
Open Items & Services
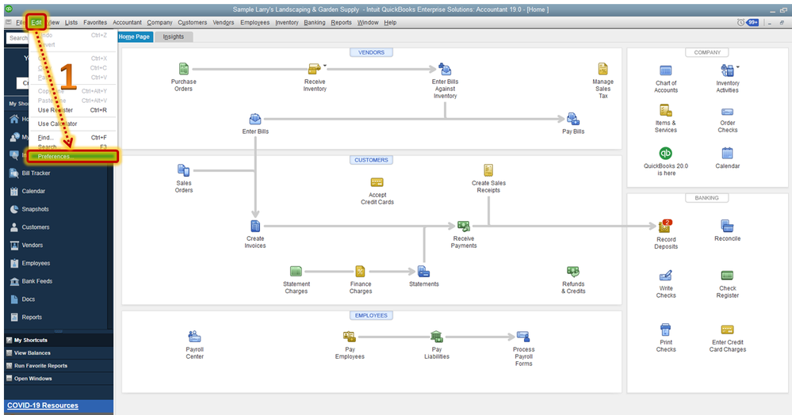coord(666,111)
